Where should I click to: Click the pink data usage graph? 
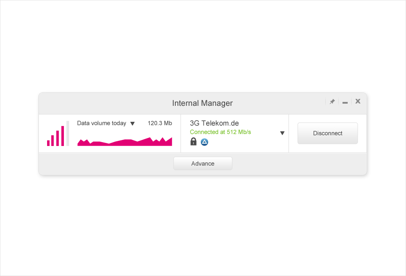125,142
